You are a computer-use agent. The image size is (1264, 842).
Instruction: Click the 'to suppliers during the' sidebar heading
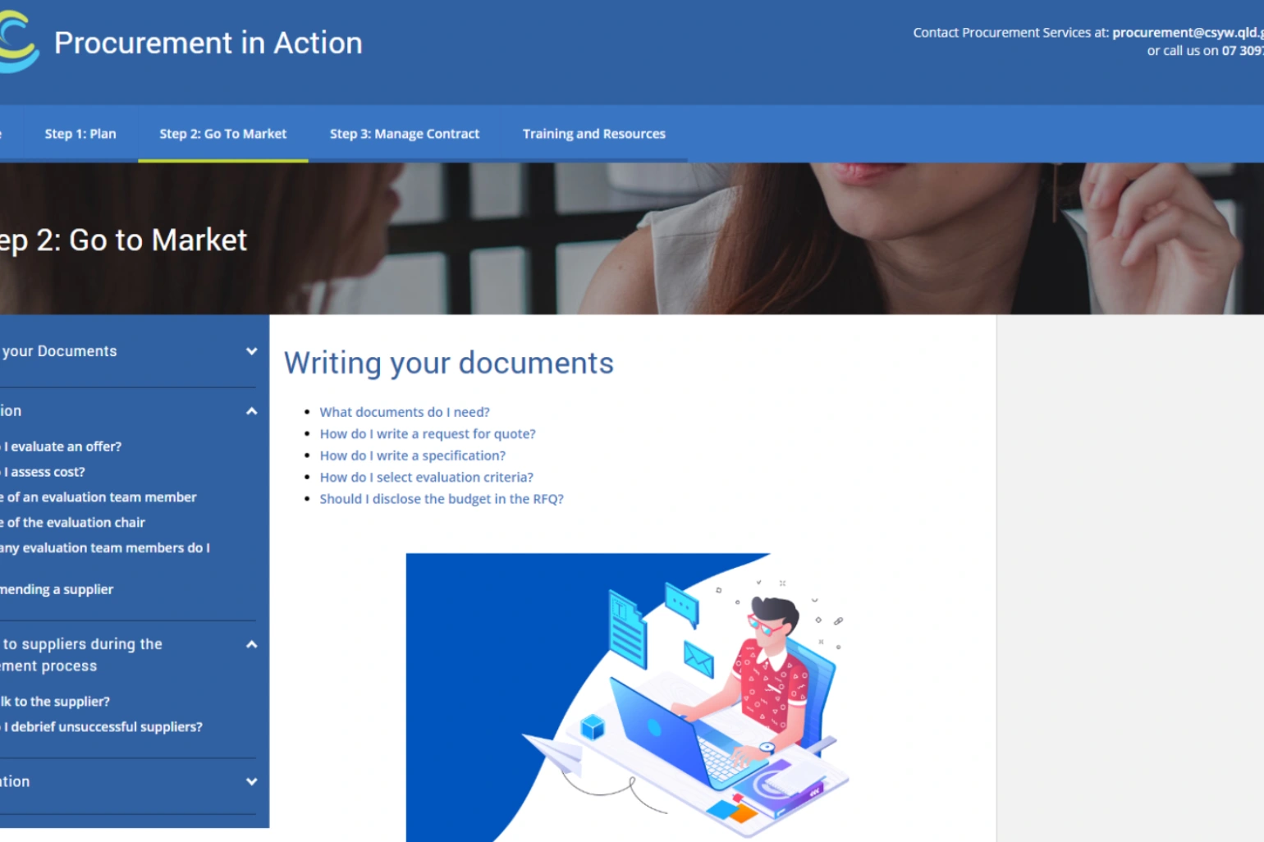[81, 655]
